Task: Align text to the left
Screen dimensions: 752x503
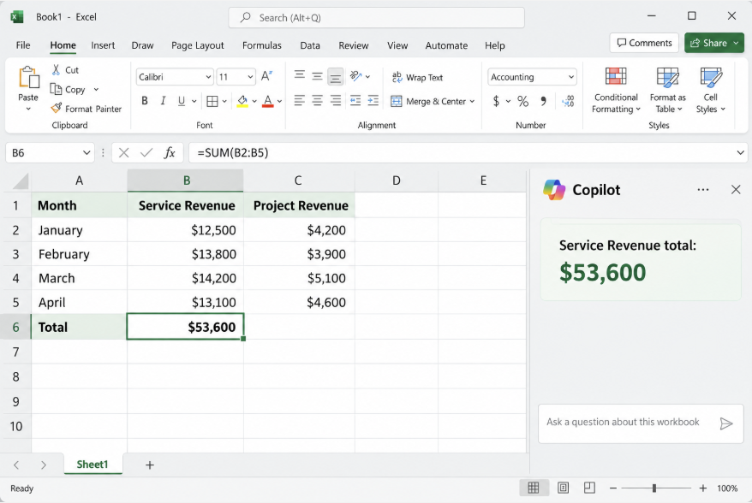Action: pos(299,101)
